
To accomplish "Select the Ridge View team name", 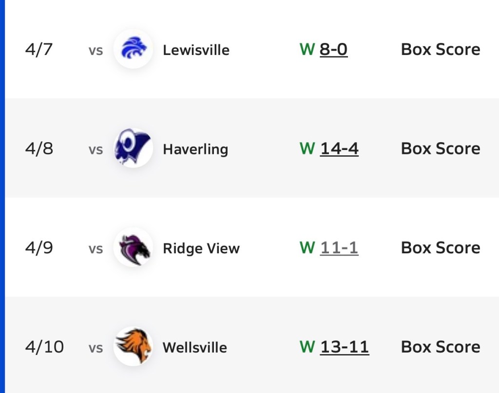I will 201,248.
